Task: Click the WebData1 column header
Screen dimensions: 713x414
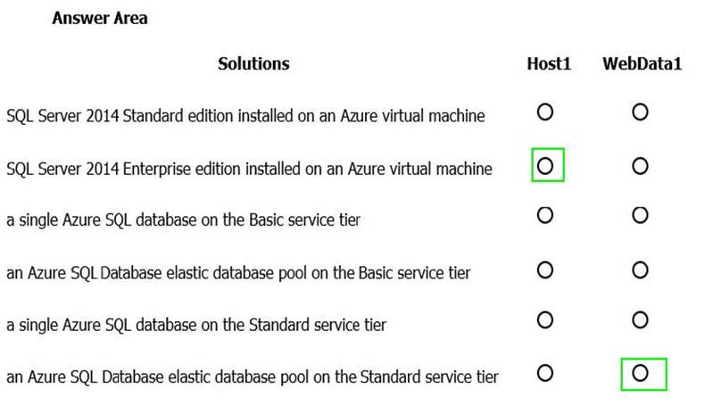Action: [x=642, y=64]
